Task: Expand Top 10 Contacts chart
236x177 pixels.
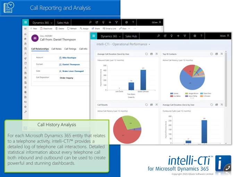Action: [x=221, y=54]
